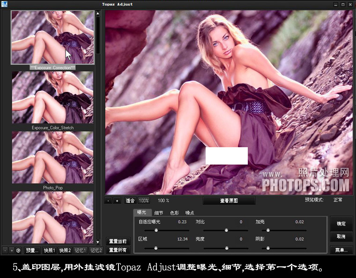The height and width of the screenshot is (278, 356).
Task: Click the 亮度 brightness slider handle
Action: pos(227,248)
